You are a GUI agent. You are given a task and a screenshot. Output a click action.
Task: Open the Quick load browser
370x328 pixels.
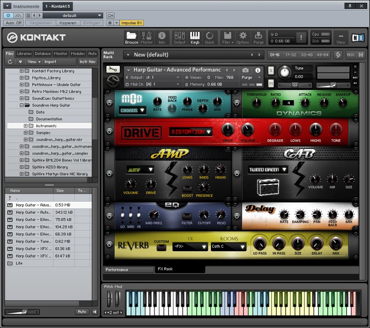210,38
